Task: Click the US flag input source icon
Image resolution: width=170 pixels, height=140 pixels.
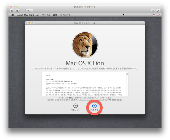Action: pos(155,15)
